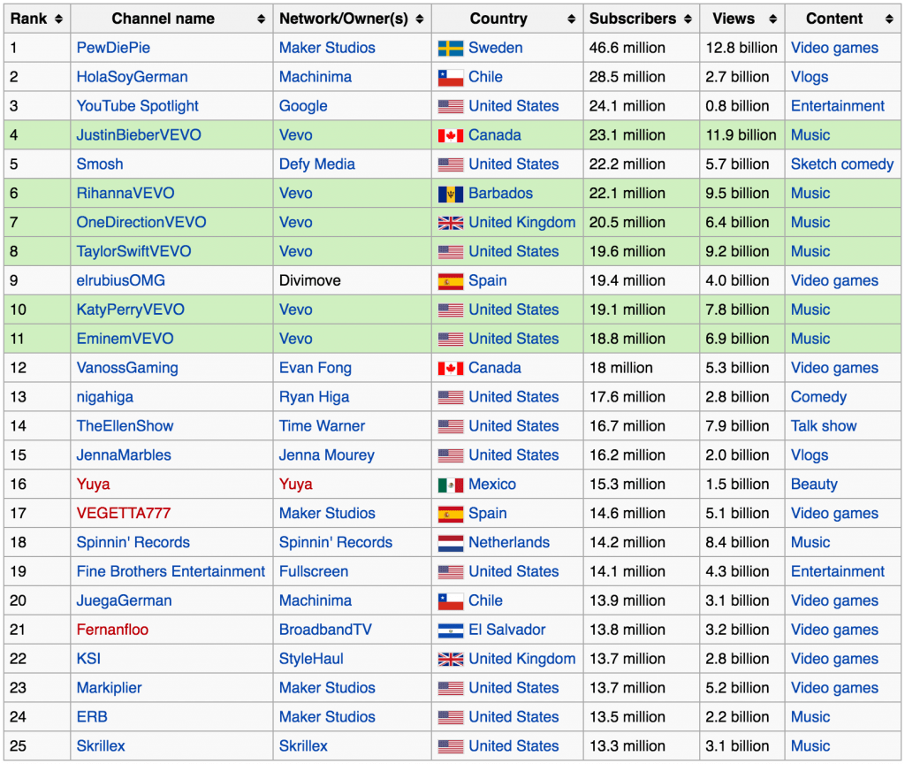
Task: Click Spain flag in VEGETTA777 row
Action: click(x=450, y=514)
